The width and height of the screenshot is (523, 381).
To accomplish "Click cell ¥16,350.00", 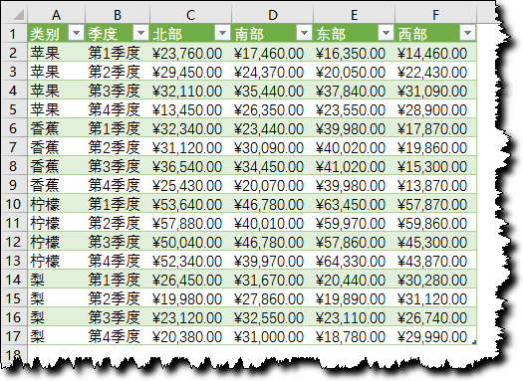I will coord(354,53).
